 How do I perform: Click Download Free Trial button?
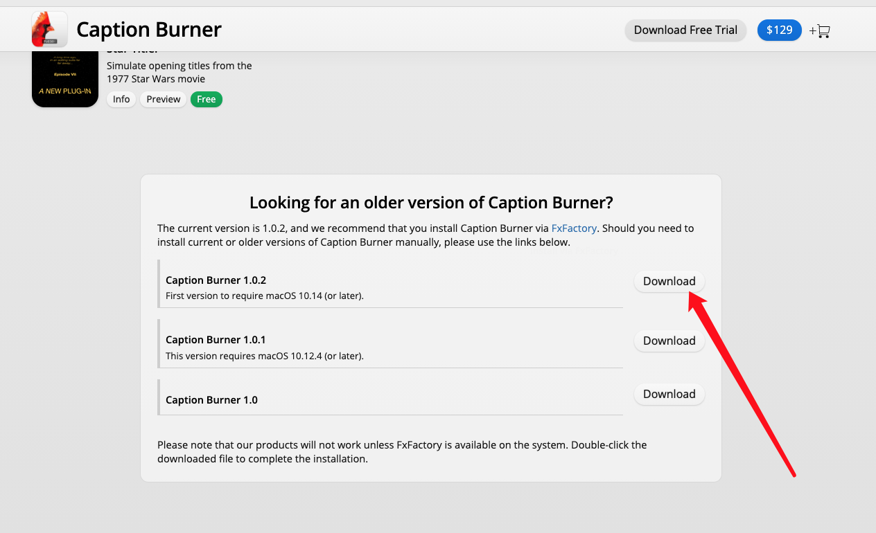(685, 30)
